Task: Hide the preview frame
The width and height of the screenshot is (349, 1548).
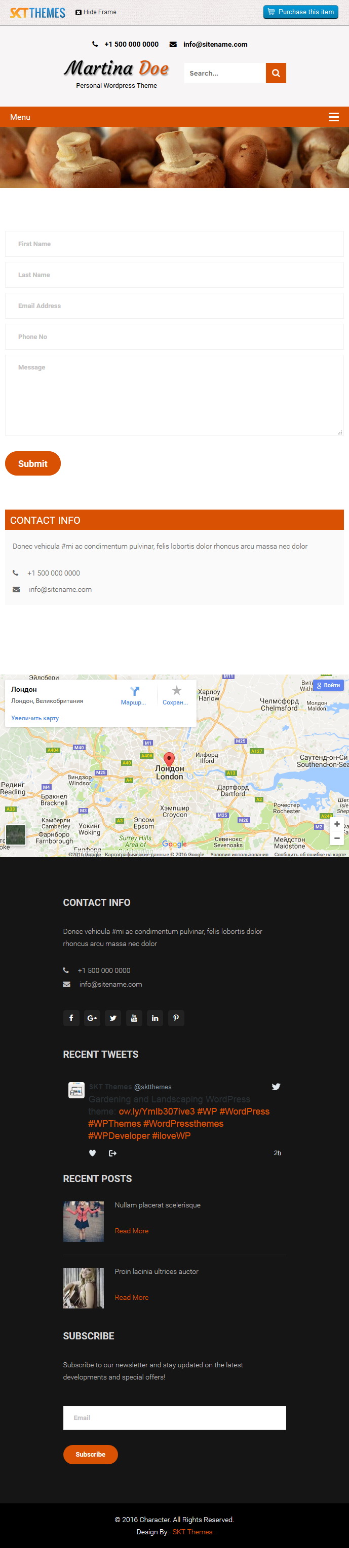Action: tap(96, 12)
